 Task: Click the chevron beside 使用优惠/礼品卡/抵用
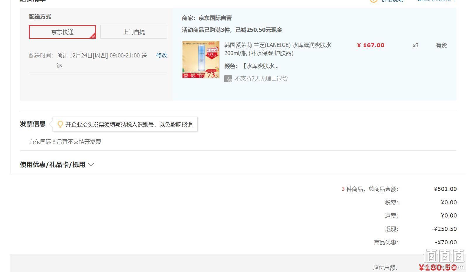pyautogui.click(x=91, y=165)
